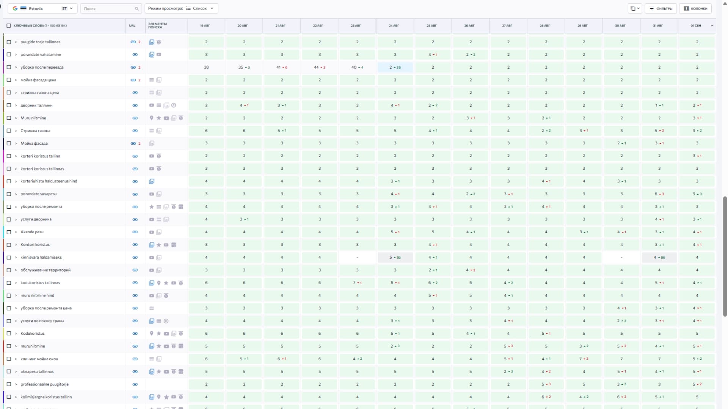Viewport: 728px width, 409px height.
Task: Click video icon in 'korteri koristus tallinn' row
Action: (151, 156)
